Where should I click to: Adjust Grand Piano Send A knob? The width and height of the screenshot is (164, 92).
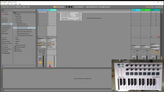(40, 51)
